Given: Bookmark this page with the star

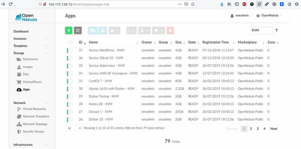Looking at the screenshot, I should tap(193, 4).
